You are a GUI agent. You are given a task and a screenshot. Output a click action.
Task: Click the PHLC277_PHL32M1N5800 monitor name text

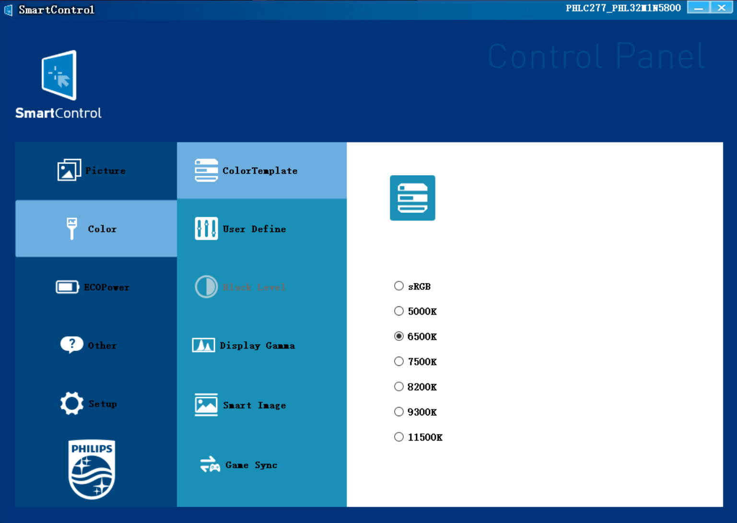623,8
